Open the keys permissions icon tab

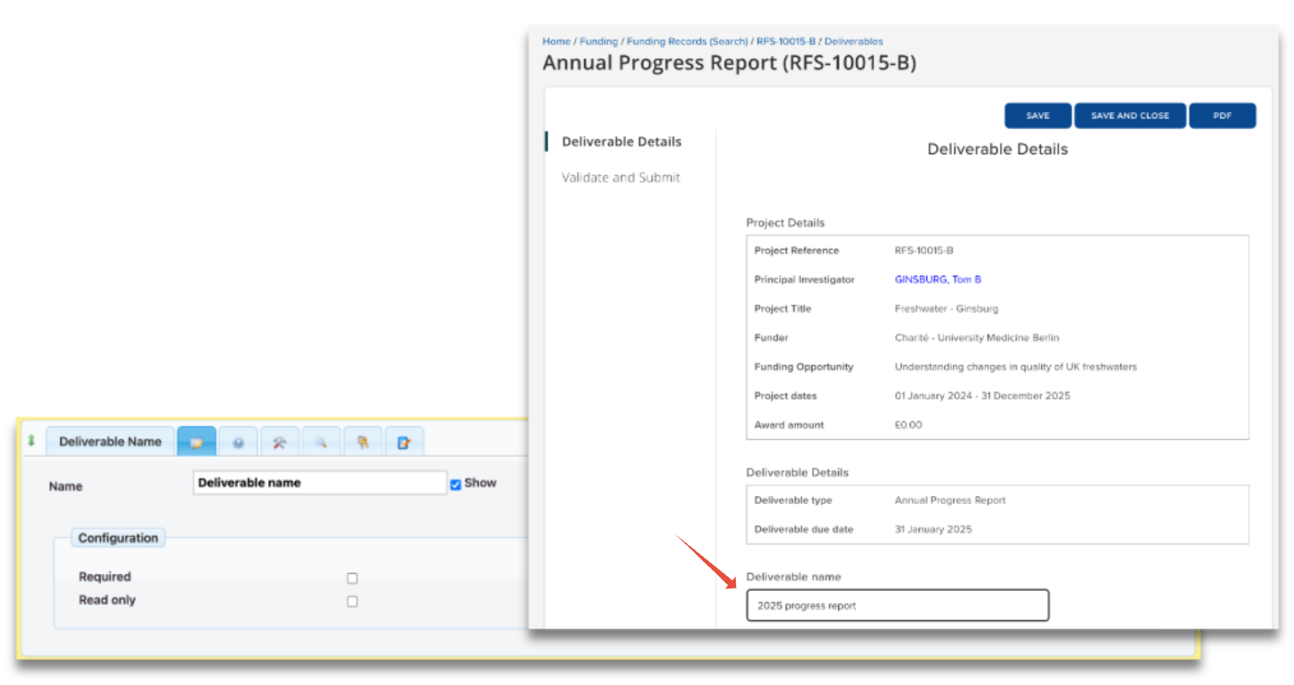[x=363, y=442]
